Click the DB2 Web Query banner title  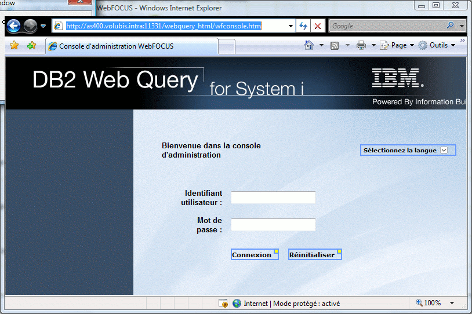(115, 80)
